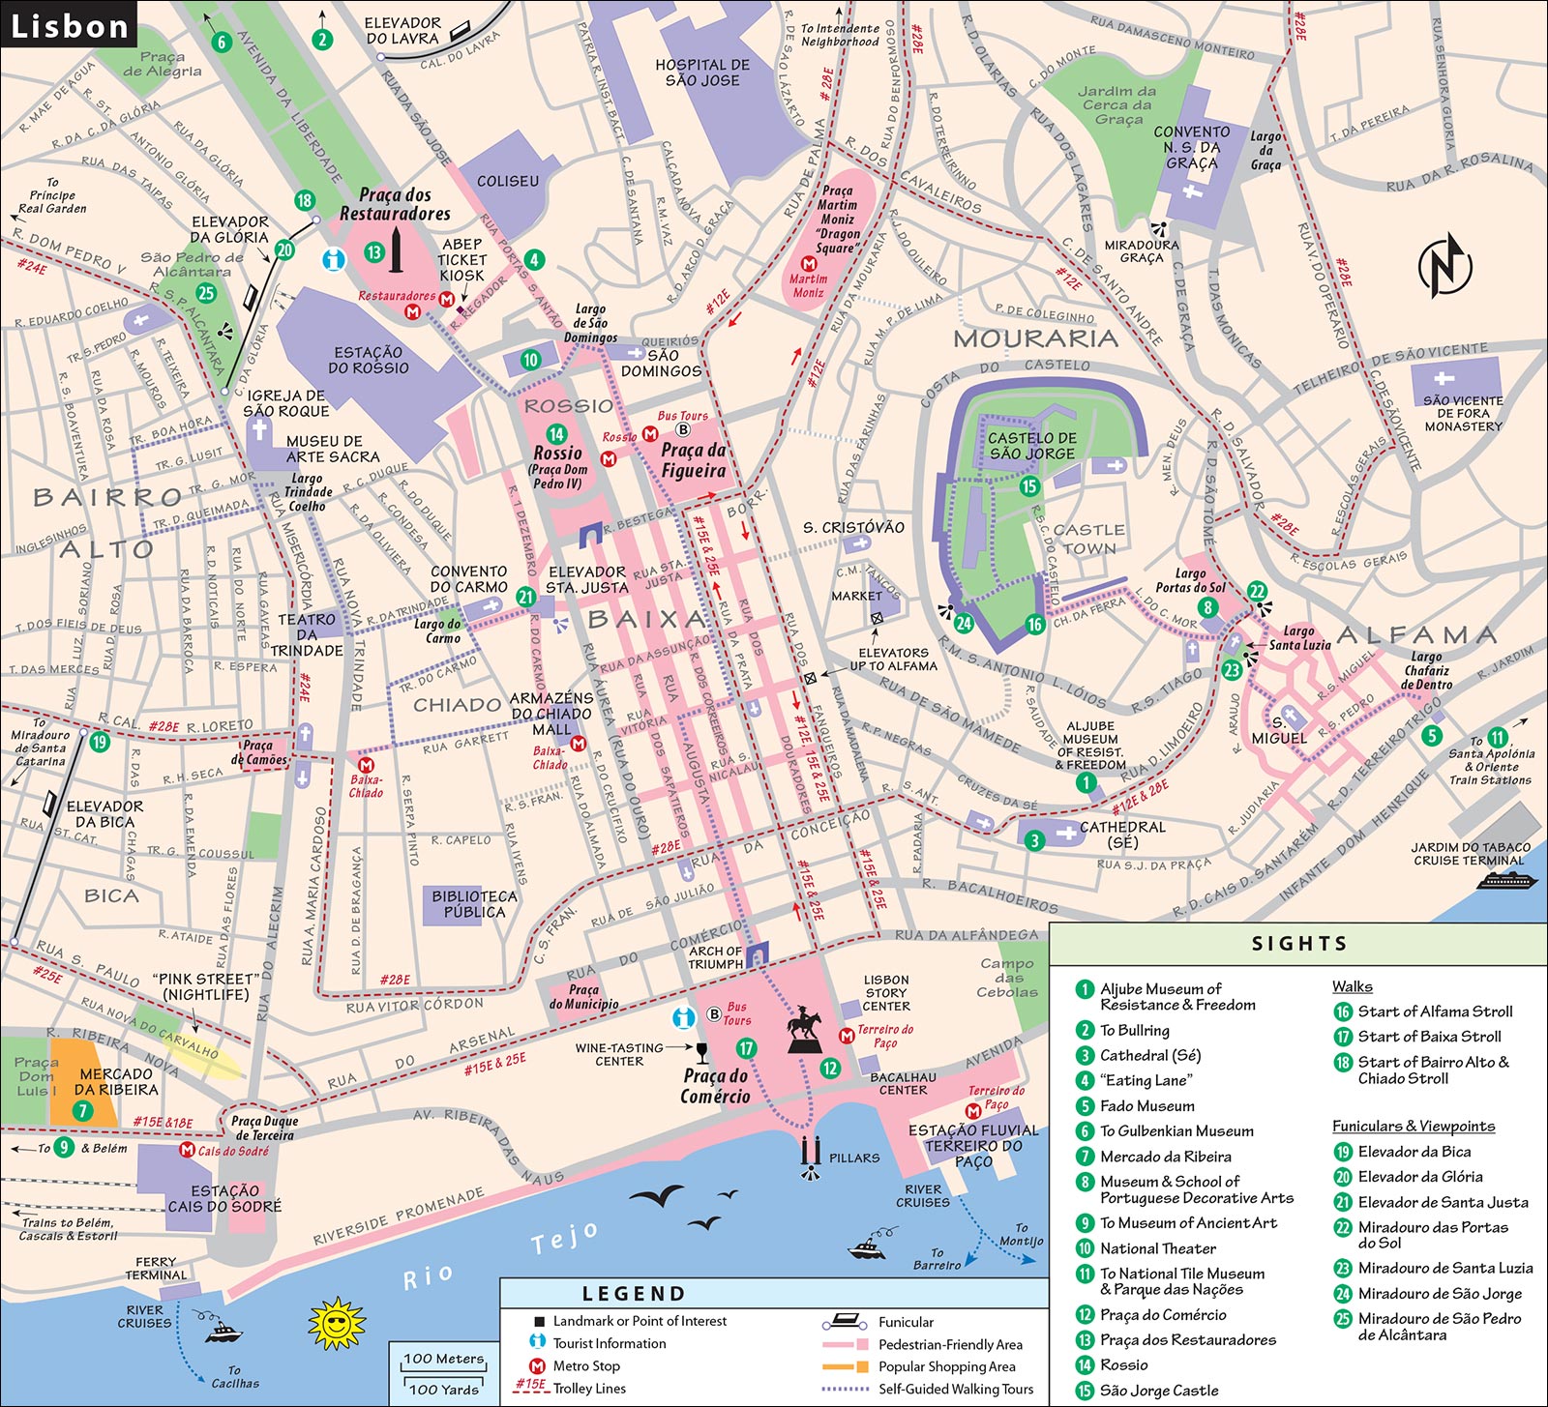Viewport: 1548px width, 1407px height.
Task: Click the Arch of Triumph landmark icon
Action: 758,954
